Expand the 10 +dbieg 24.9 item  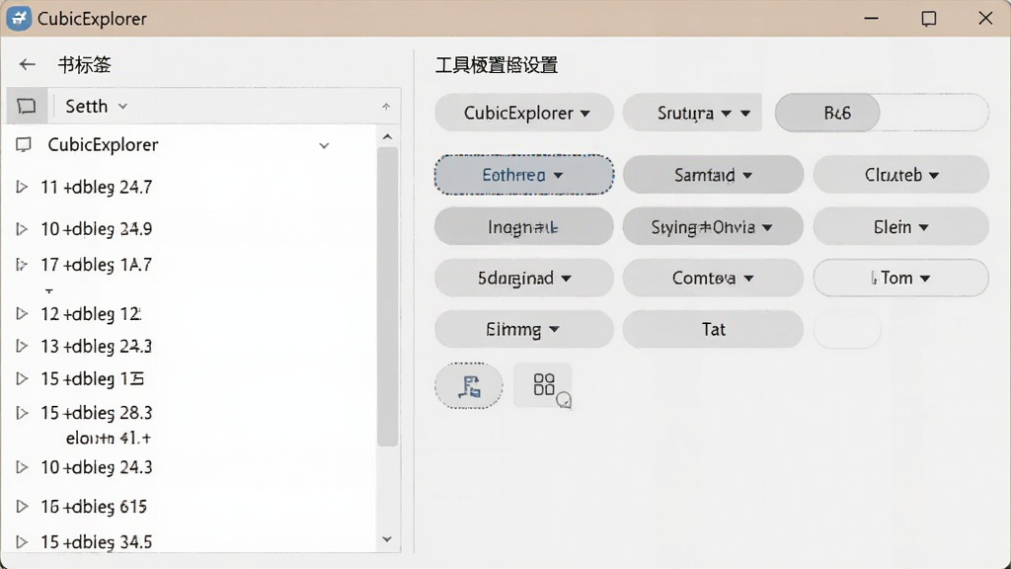22,229
